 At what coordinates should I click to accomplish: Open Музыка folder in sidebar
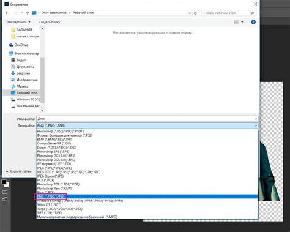(x=20, y=86)
